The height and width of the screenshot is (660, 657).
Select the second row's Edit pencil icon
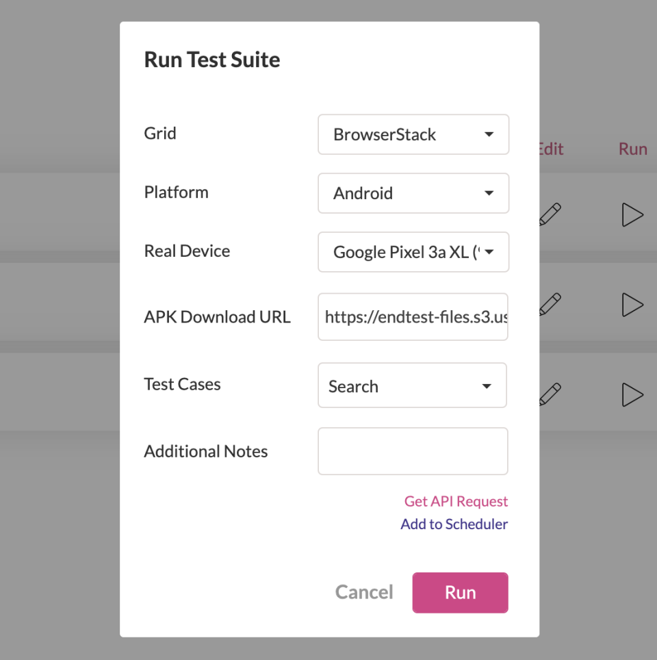click(550, 305)
